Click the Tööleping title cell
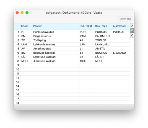This screenshot has width=148, height=128. pos(56,40)
